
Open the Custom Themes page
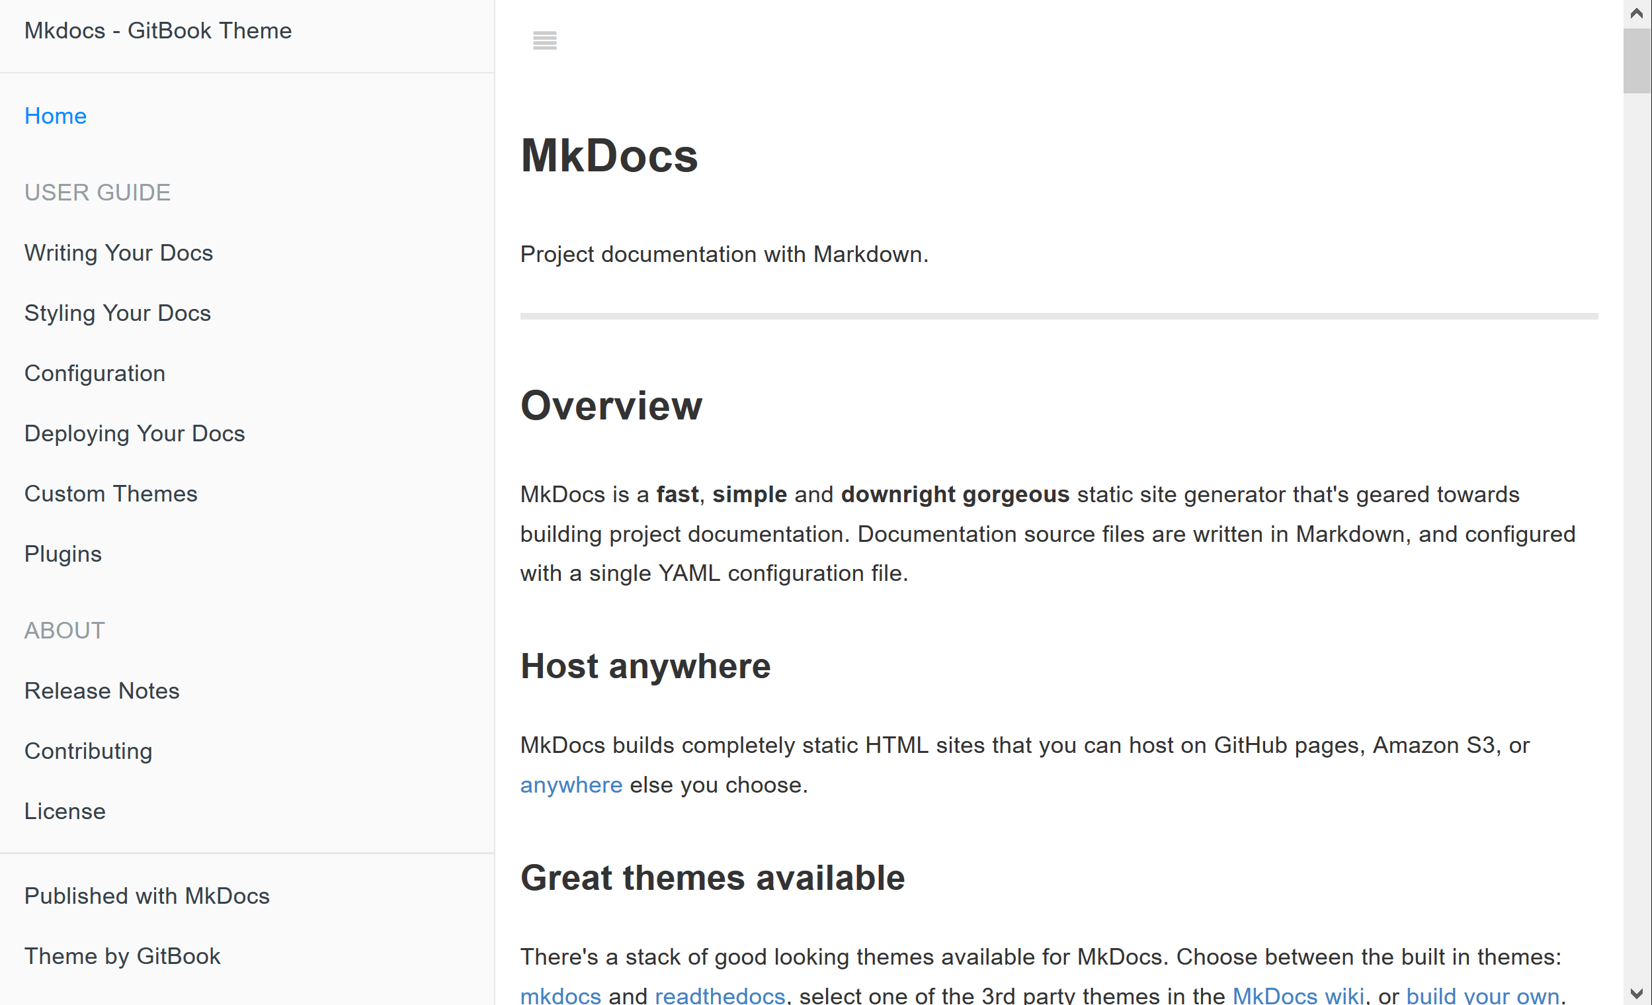tap(110, 494)
